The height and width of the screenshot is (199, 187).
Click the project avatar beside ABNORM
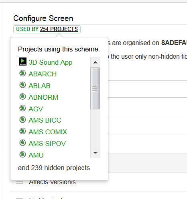pos(22,96)
